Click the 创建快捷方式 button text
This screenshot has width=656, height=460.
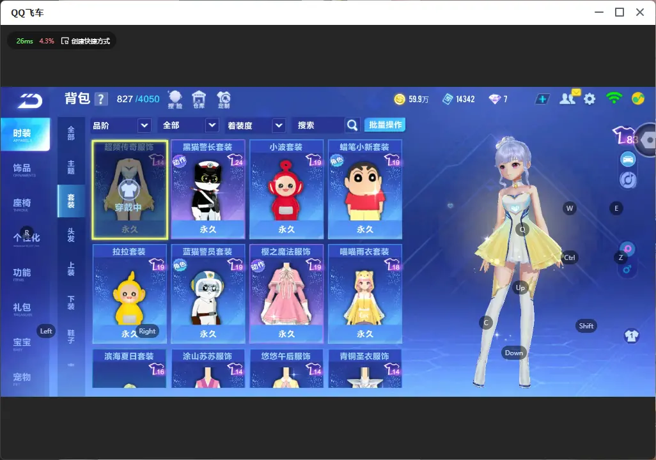point(90,40)
